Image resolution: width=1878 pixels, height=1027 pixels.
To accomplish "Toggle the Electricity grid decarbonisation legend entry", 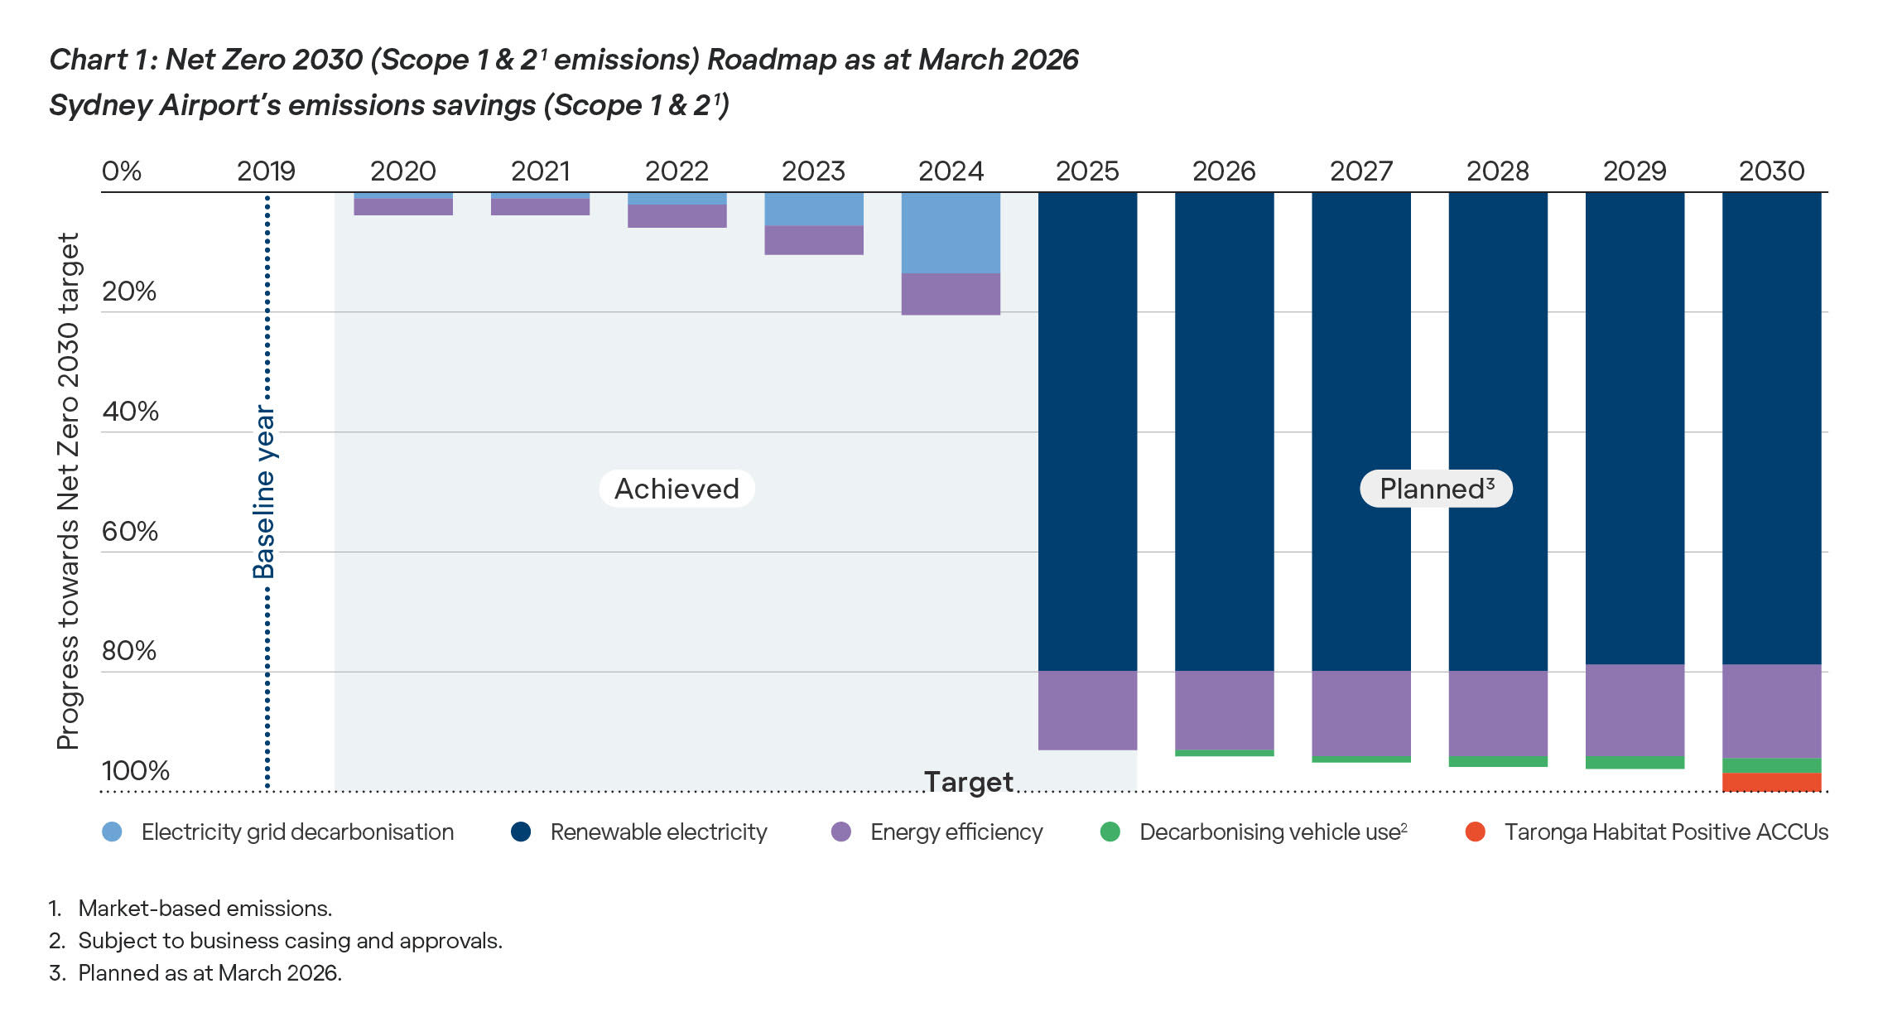I will (296, 832).
